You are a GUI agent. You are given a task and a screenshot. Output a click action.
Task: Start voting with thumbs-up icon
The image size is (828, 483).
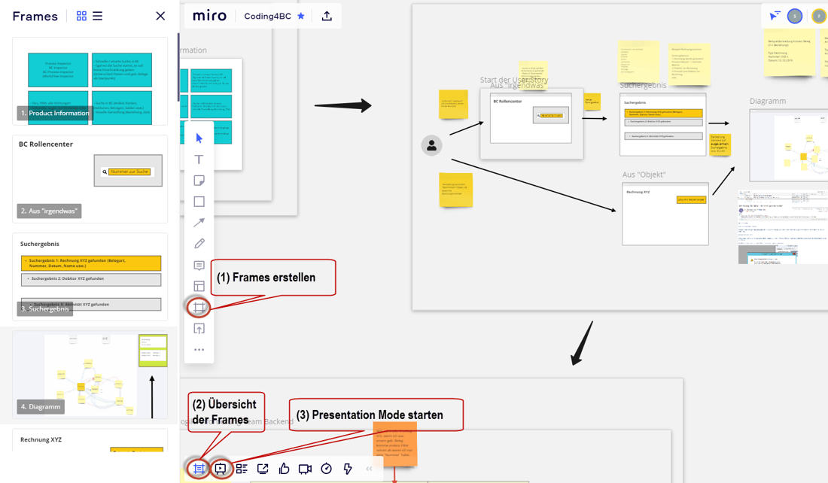point(284,469)
